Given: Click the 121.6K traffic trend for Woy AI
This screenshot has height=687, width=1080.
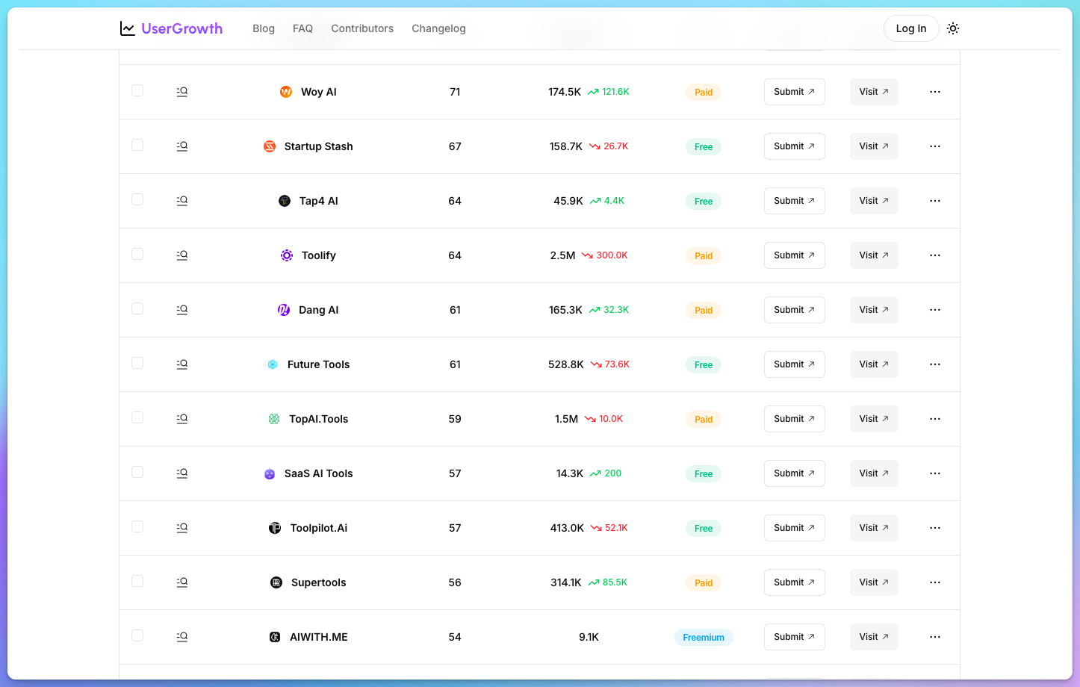Looking at the screenshot, I should pyautogui.click(x=608, y=92).
